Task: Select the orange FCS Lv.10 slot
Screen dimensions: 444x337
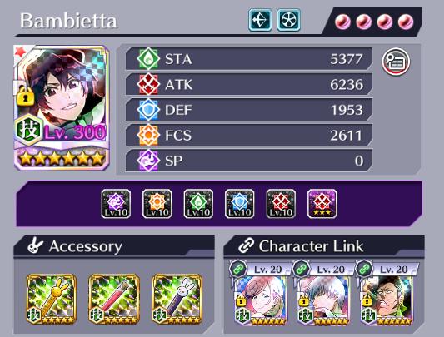Action: [157, 204]
